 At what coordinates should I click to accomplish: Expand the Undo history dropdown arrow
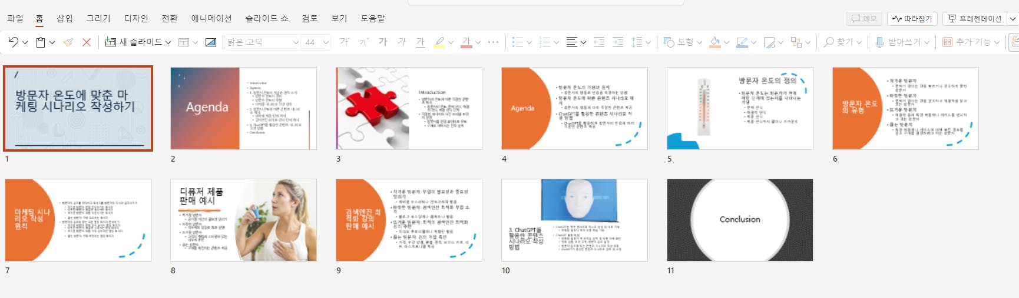click(x=24, y=42)
